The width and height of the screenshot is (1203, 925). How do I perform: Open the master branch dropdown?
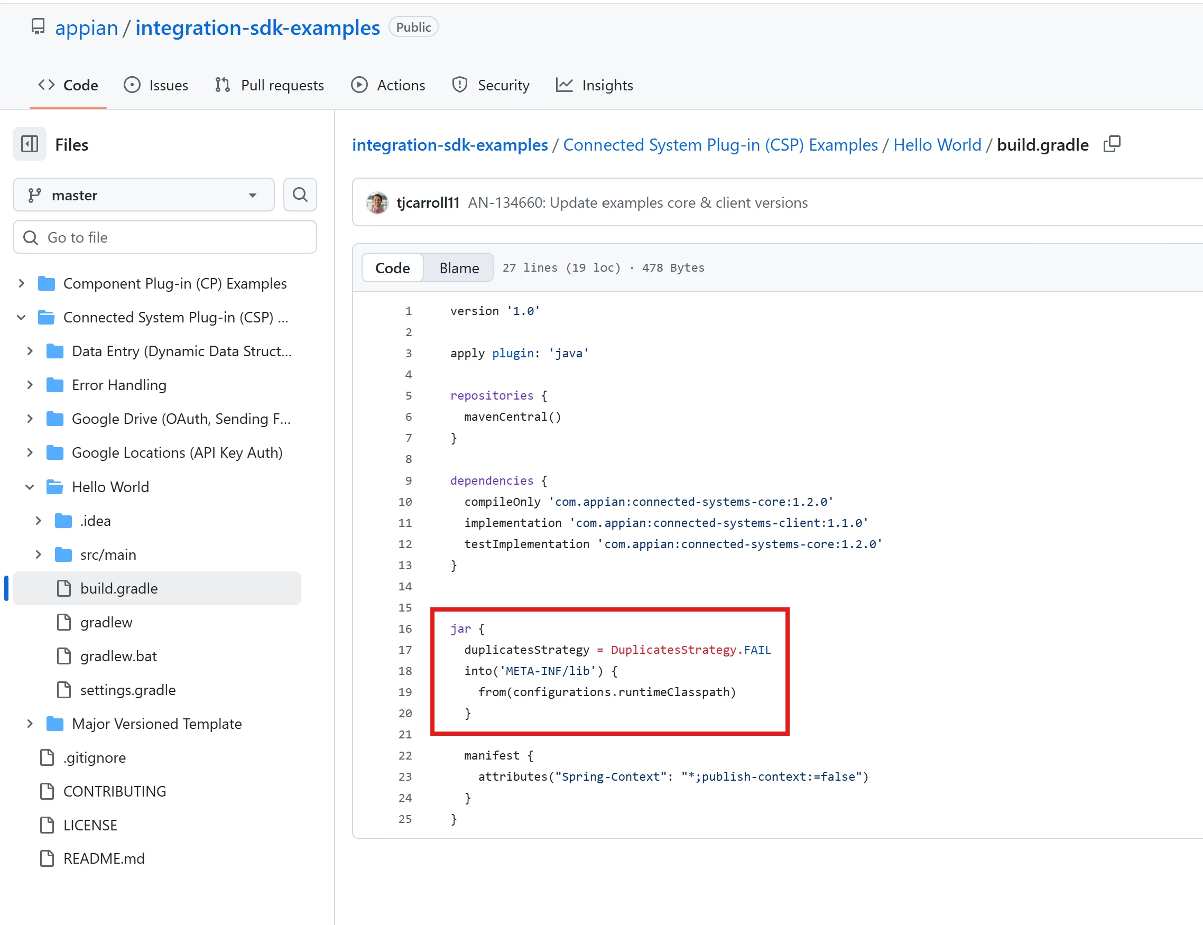[x=144, y=195]
